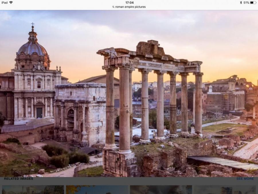Tap the Wi-Fi signal icon
This screenshot has width=258, height=194.
click(11, 3)
